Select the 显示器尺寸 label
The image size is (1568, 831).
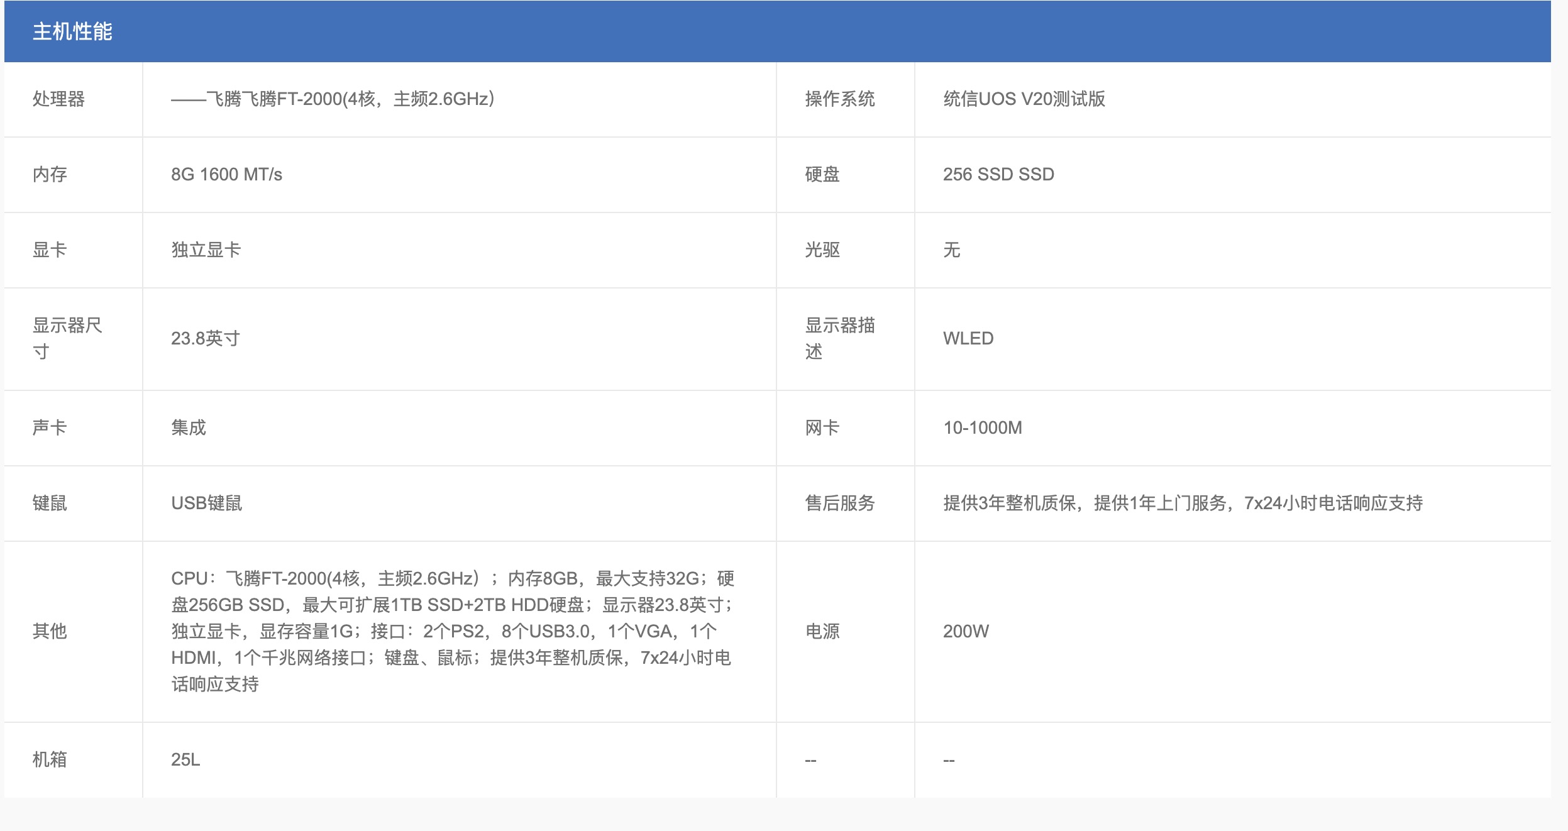[x=53, y=338]
